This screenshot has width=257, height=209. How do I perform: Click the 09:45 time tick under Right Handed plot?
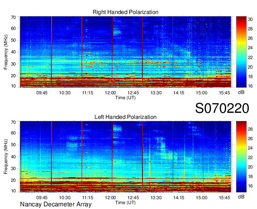(42, 93)
